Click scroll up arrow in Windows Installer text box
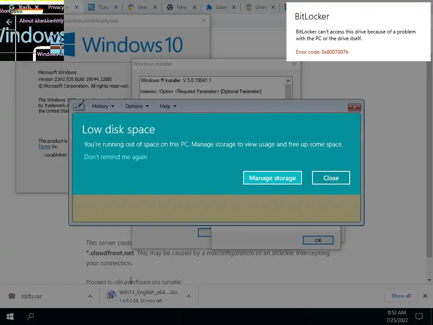433x325 pixels. [288, 81]
